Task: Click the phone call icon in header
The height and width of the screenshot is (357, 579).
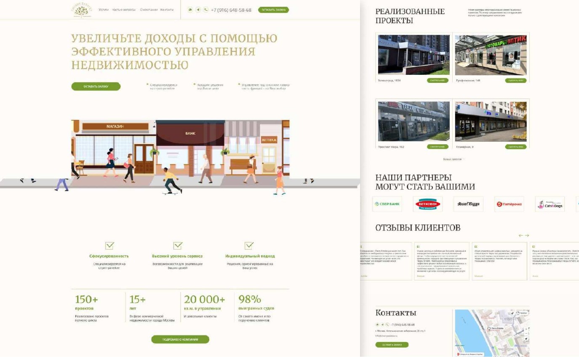Action: point(205,10)
